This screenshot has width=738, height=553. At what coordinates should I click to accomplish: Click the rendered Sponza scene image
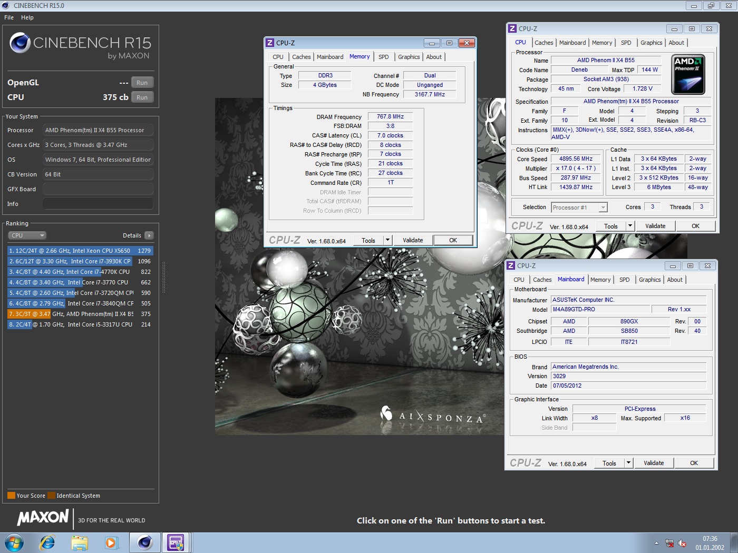tap(360, 340)
